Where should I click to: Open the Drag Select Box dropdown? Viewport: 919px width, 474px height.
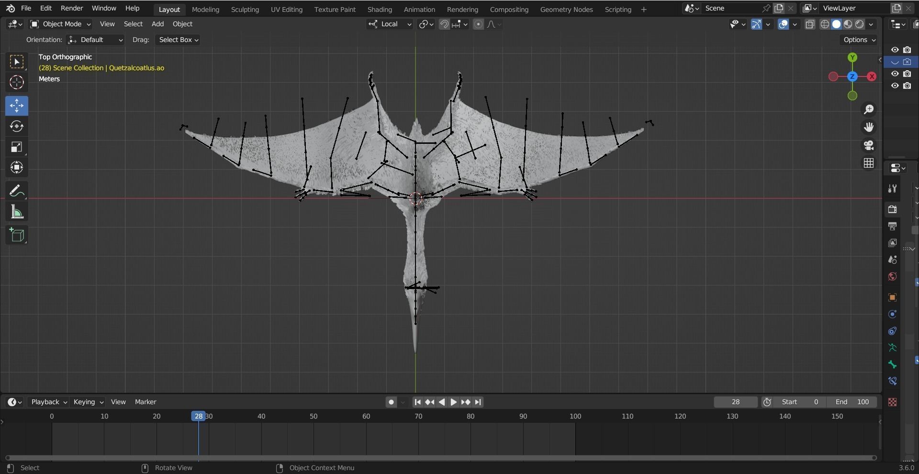tap(178, 40)
